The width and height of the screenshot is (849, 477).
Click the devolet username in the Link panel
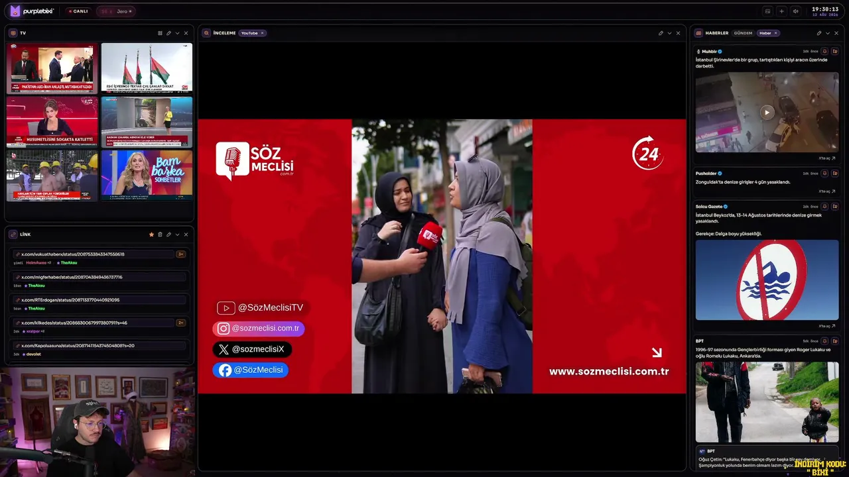pos(33,354)
